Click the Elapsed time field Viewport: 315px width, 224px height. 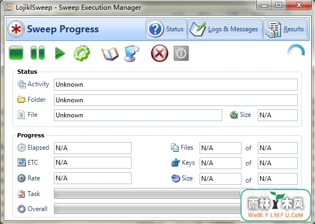tap(93, 148)
